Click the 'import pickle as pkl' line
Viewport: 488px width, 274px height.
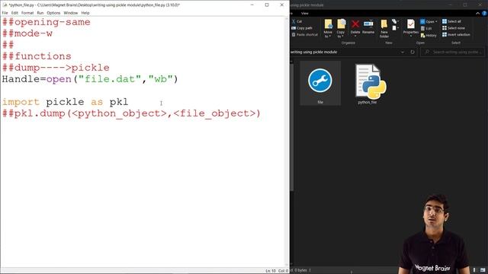pyautogui.click(x=65, y=102)
